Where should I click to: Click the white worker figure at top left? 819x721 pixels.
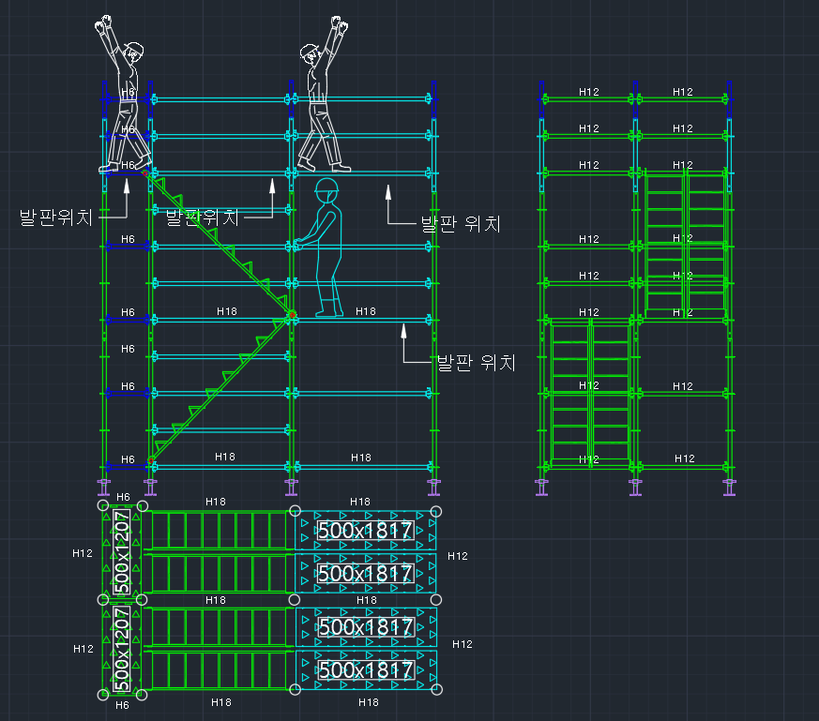click(123, 94)
